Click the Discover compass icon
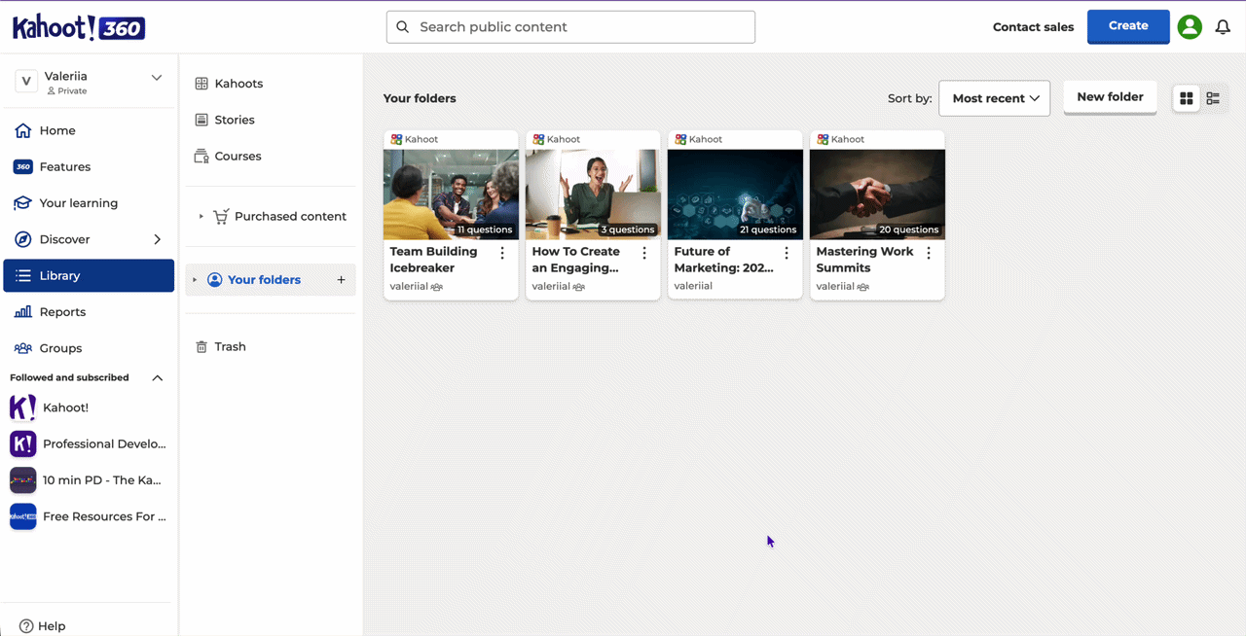Viewport: 1246px width, 636px height. [22, 239]
